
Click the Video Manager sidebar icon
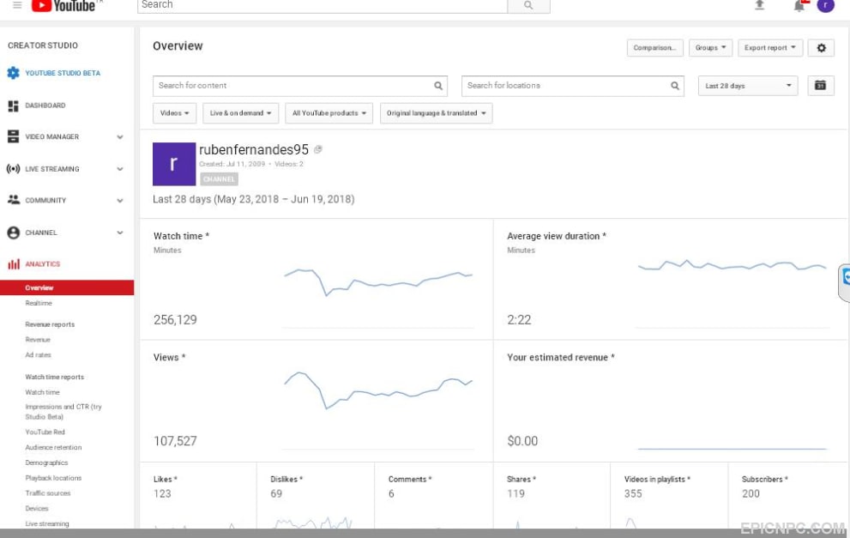pos(13,136)
